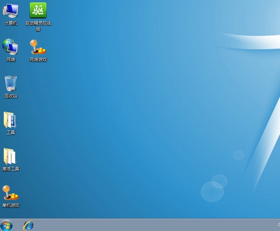Image resolution: width=280 pixels, height=231 pixels.
Task: Select the 回收站 Recycle Bin icon
Action: pyautogui.click(x=11, y=84)
